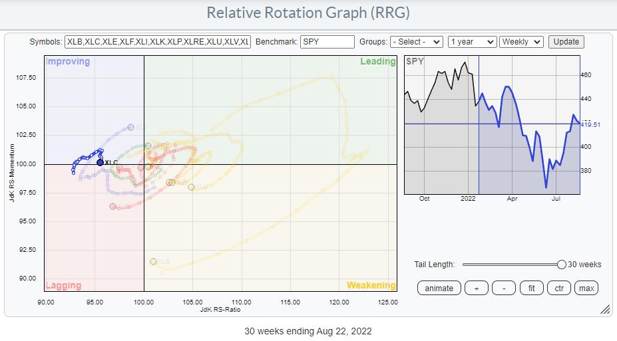This screenshot has width=617, height=341.
Task: Open the Groups select dropdown
Action: click(x=416, y=42)
